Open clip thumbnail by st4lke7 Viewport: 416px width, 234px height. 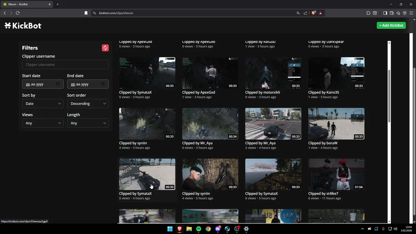click(336, 174)
